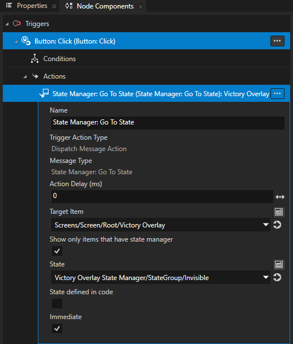Navigate to the selected State item
Viewport: 293px width, 344px height.
277,277
